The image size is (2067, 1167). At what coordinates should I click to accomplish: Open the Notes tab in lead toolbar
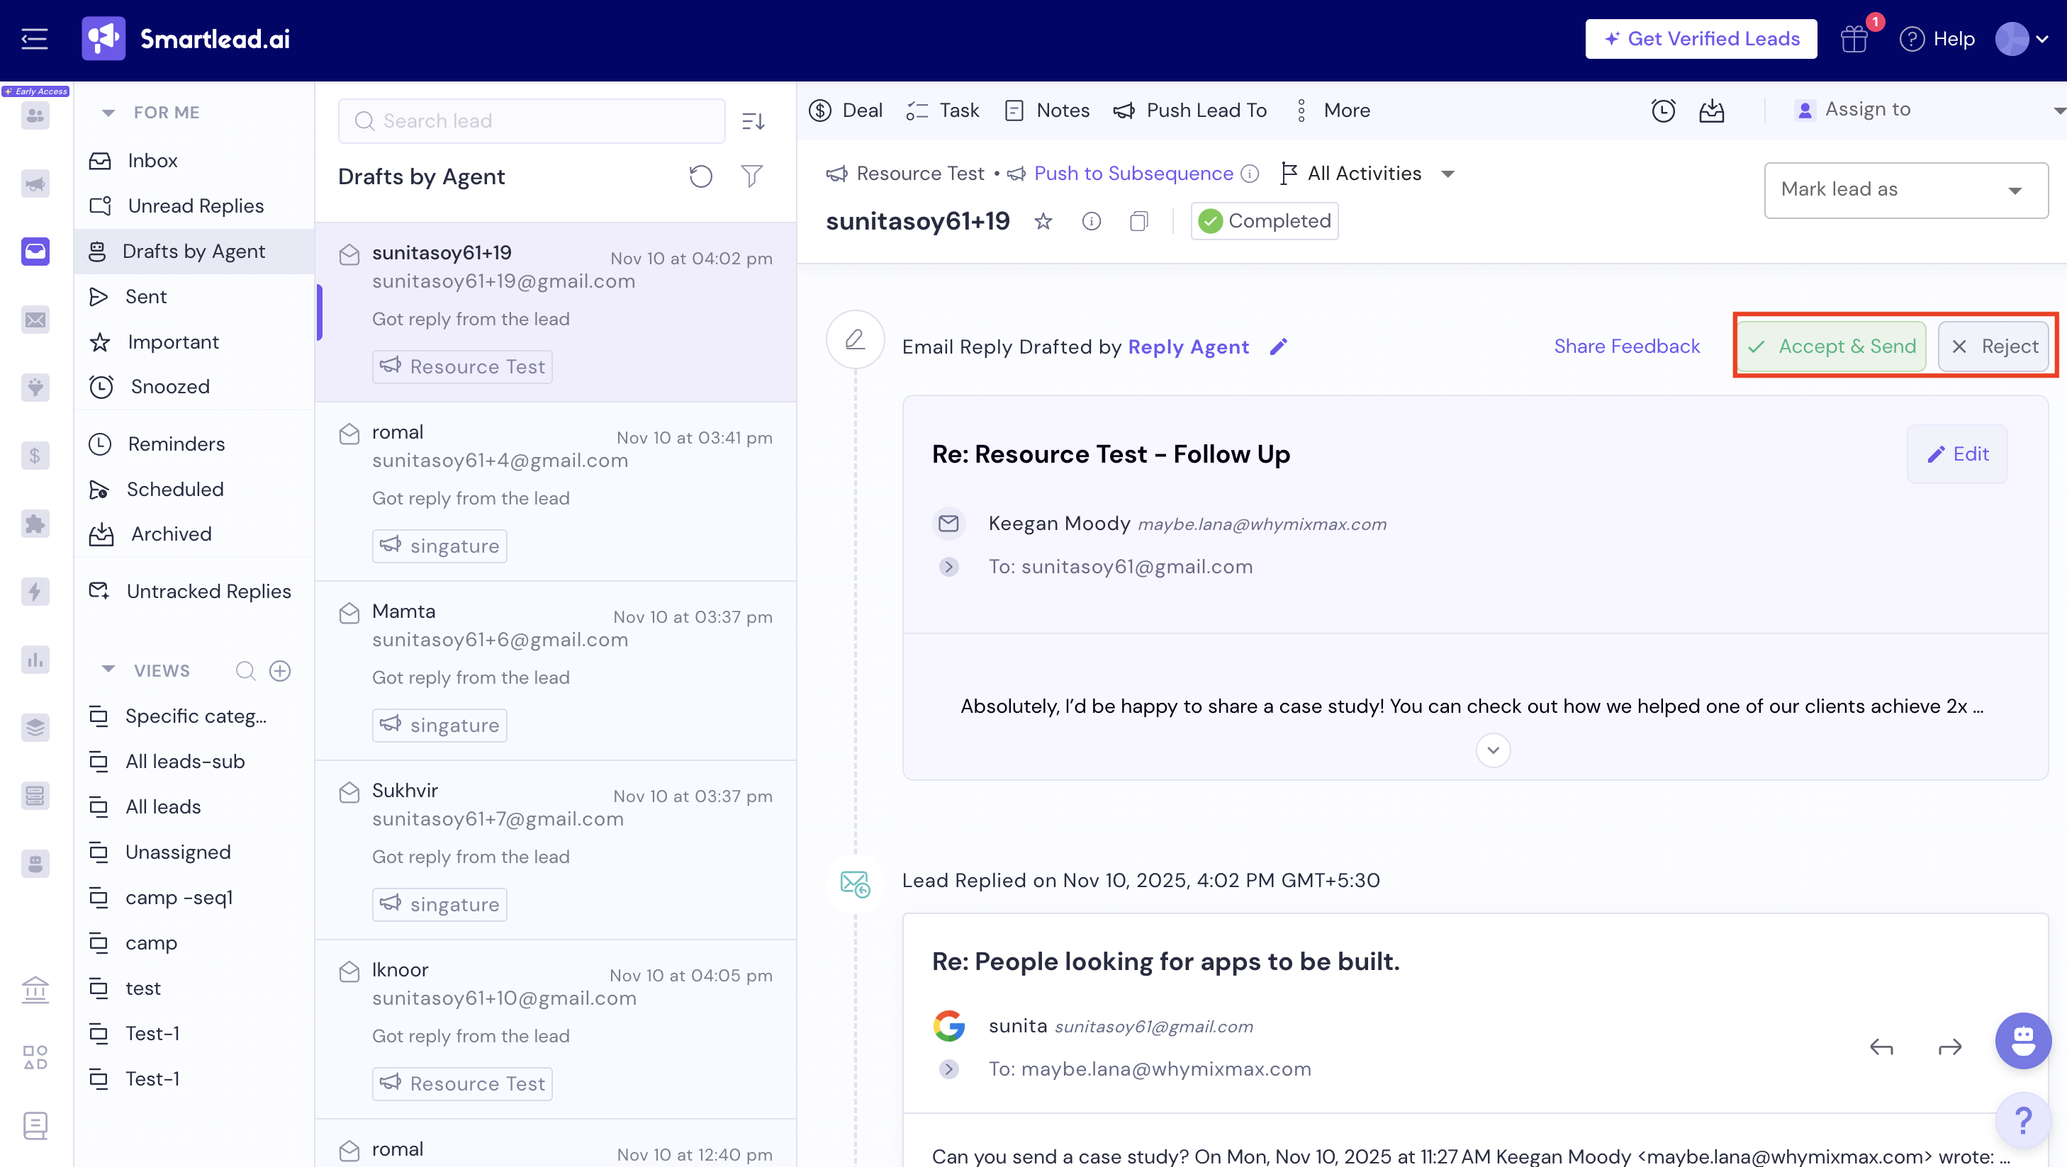1047,110
